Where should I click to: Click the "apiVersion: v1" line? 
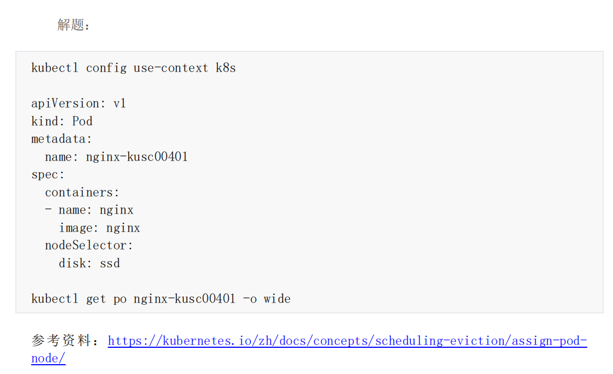coord(79,103)
